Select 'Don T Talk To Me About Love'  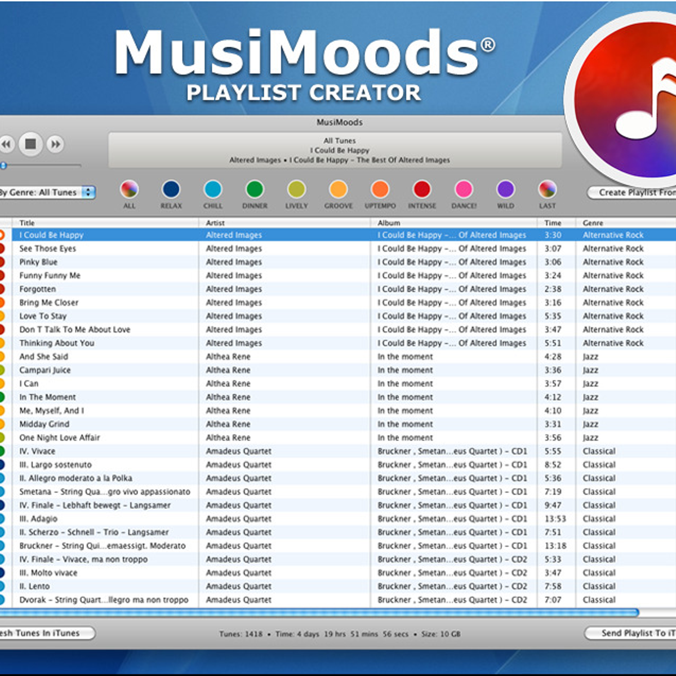338,330
